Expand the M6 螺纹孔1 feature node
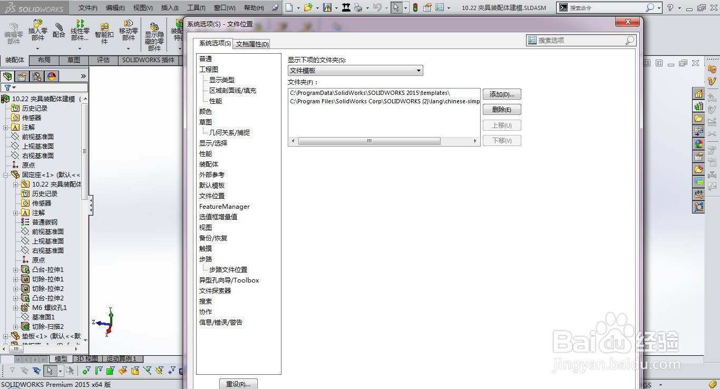This screenshot has height=389, width=720. click(16, 307)
